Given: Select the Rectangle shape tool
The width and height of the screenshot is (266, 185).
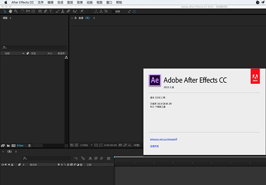Looking at the screenshot, I should point(40,11).
